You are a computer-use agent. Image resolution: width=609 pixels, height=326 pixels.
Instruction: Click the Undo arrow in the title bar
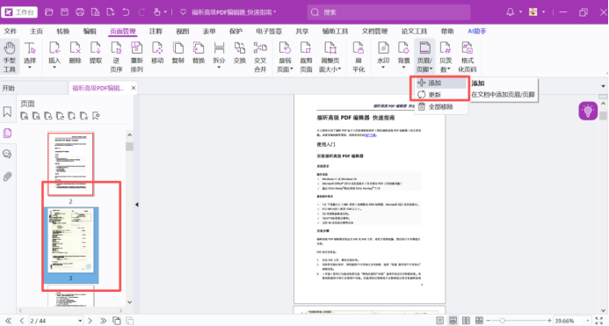(126, 12)
